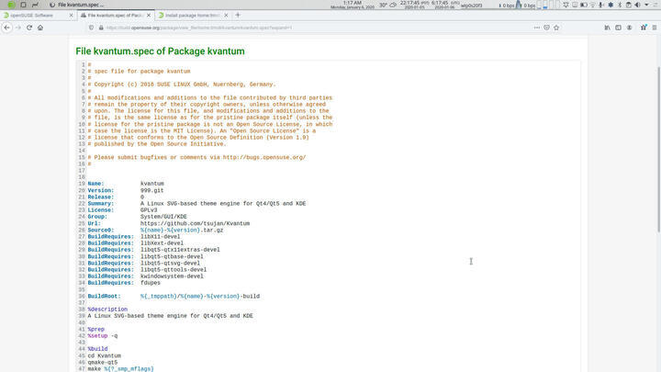Save page to Pocket
Viewport: 661px width, 372px height.
tap(546, 28)
